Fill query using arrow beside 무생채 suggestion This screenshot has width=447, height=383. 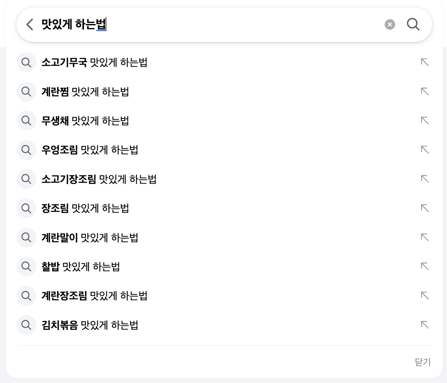(425, 121)
